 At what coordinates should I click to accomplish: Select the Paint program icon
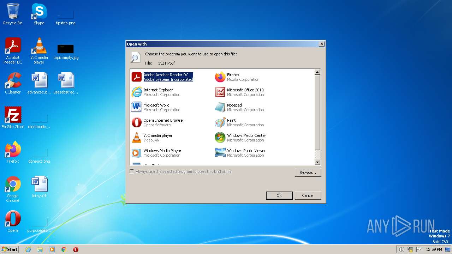point(220,122)
